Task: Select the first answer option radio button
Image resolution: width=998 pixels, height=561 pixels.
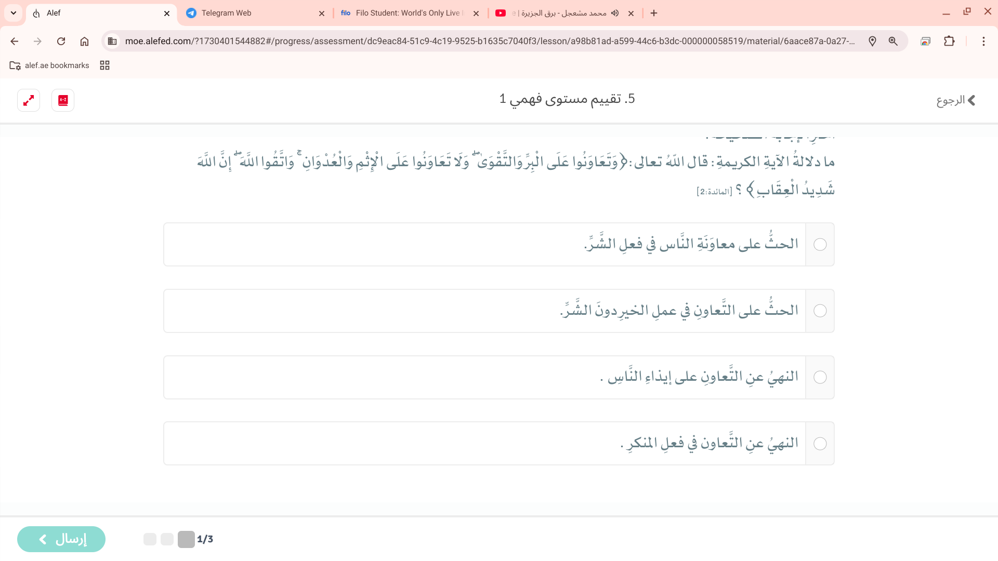Action: pyautogui.click(x=820, y=245)
